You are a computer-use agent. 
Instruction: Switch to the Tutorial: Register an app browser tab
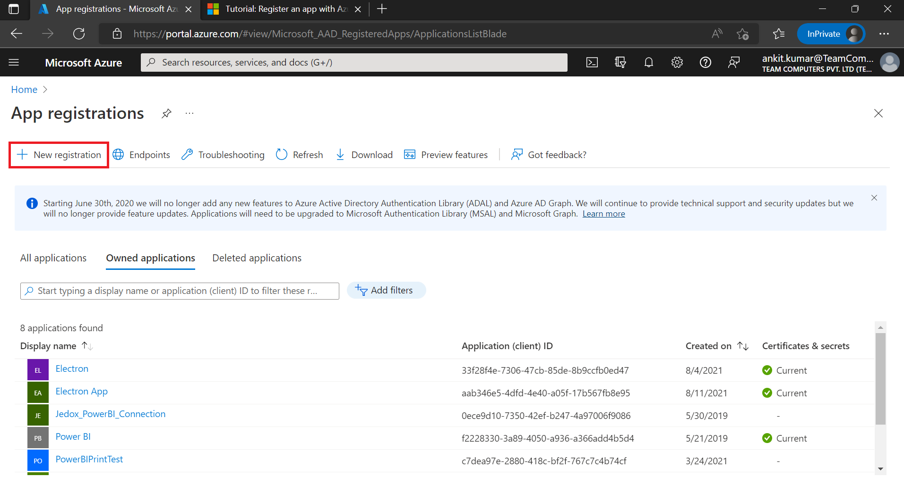tap(284, 9)
